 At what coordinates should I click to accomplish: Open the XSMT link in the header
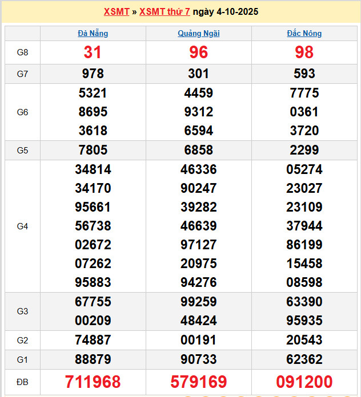point(117,11)
